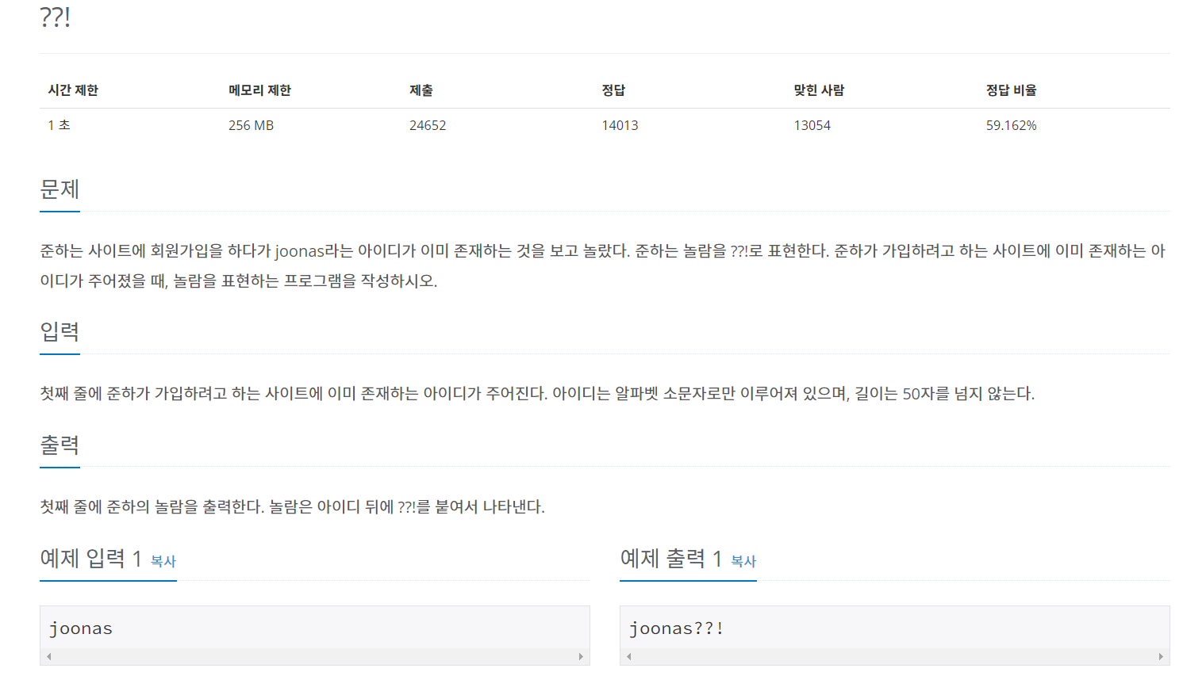Click the 시간 제한 column header
Screen dimensions: 1183x676
73,90
